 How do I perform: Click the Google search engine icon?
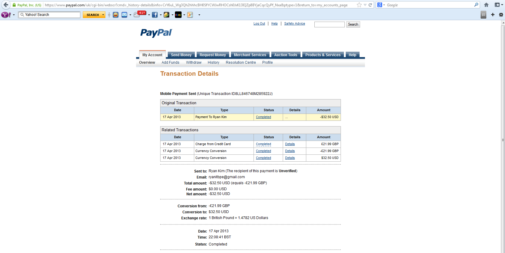(380, 5)
